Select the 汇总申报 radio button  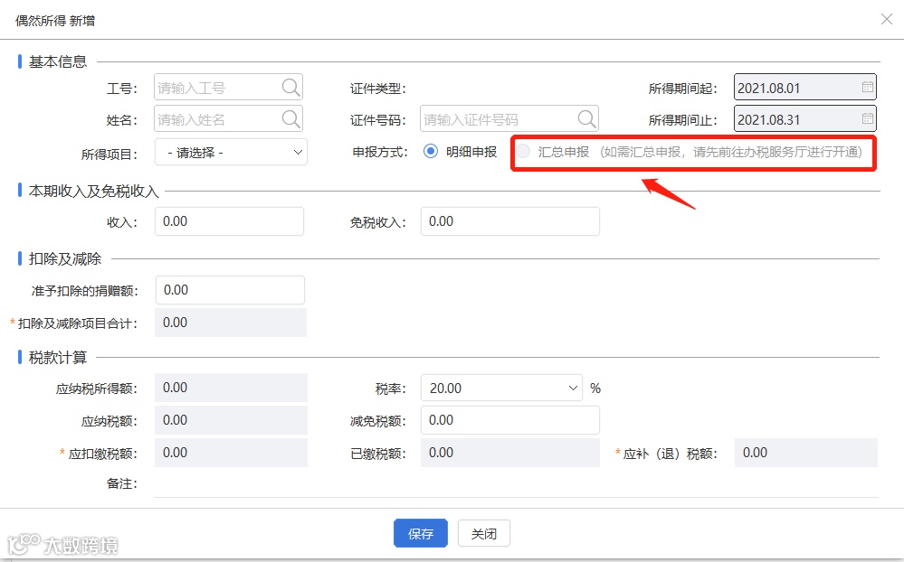pyautogui.click(x=523, y=152)
